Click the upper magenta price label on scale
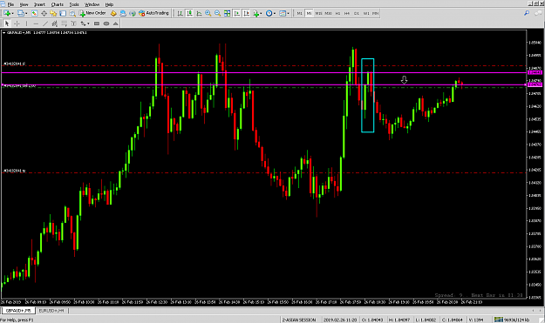 coord(535,72)
